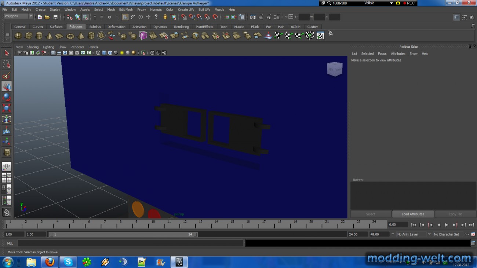This screenshot has height=268, width=477.
Task: Switch to single perspective view layout
Action: click(6, 167)
